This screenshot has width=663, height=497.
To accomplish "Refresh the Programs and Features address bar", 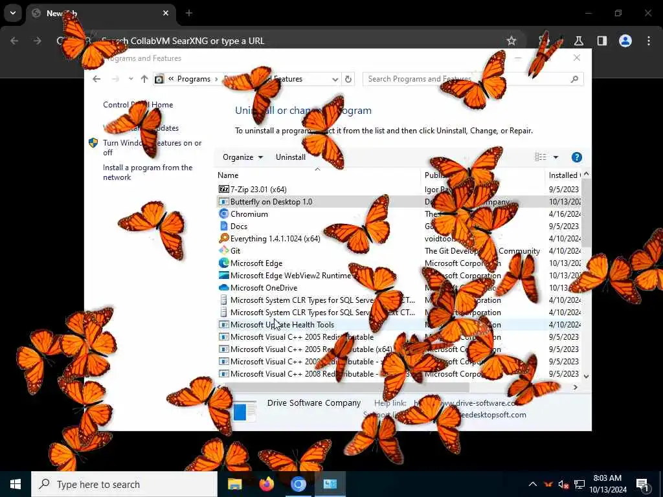I will (348, 79).
